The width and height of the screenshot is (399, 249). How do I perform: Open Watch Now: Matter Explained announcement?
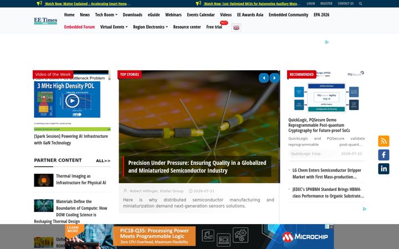(x=88, y=3)
